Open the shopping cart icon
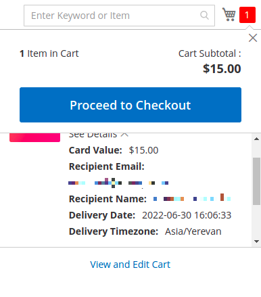Screen dimensions: 261x297 (229, 14)
